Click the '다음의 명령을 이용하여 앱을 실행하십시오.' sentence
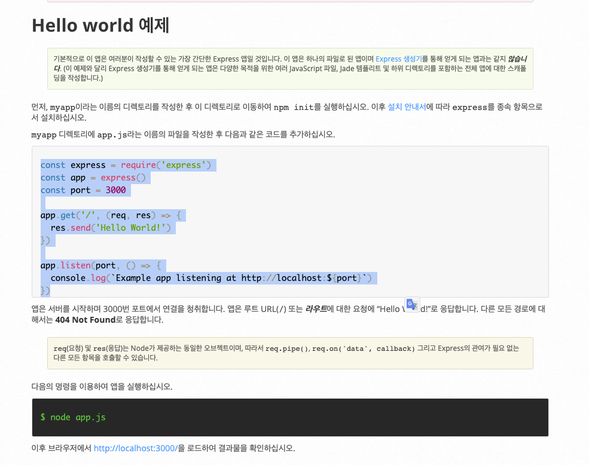The height and width of the screenshot is (465, 589). (x=102, y=387)
